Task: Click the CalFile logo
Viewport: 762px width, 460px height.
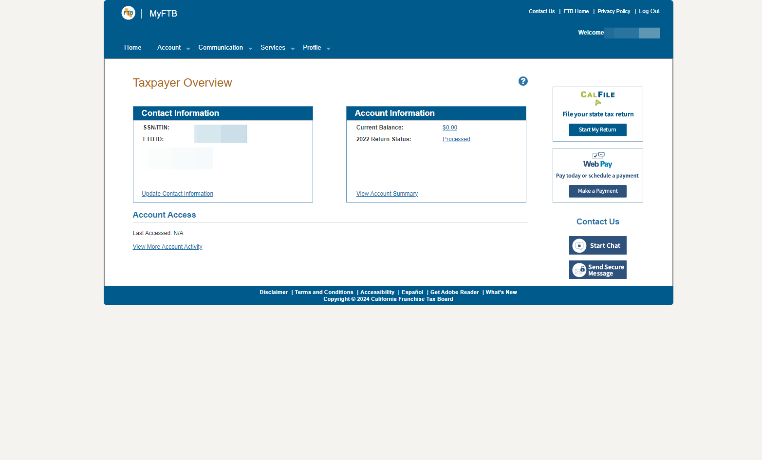Action: 598,97
